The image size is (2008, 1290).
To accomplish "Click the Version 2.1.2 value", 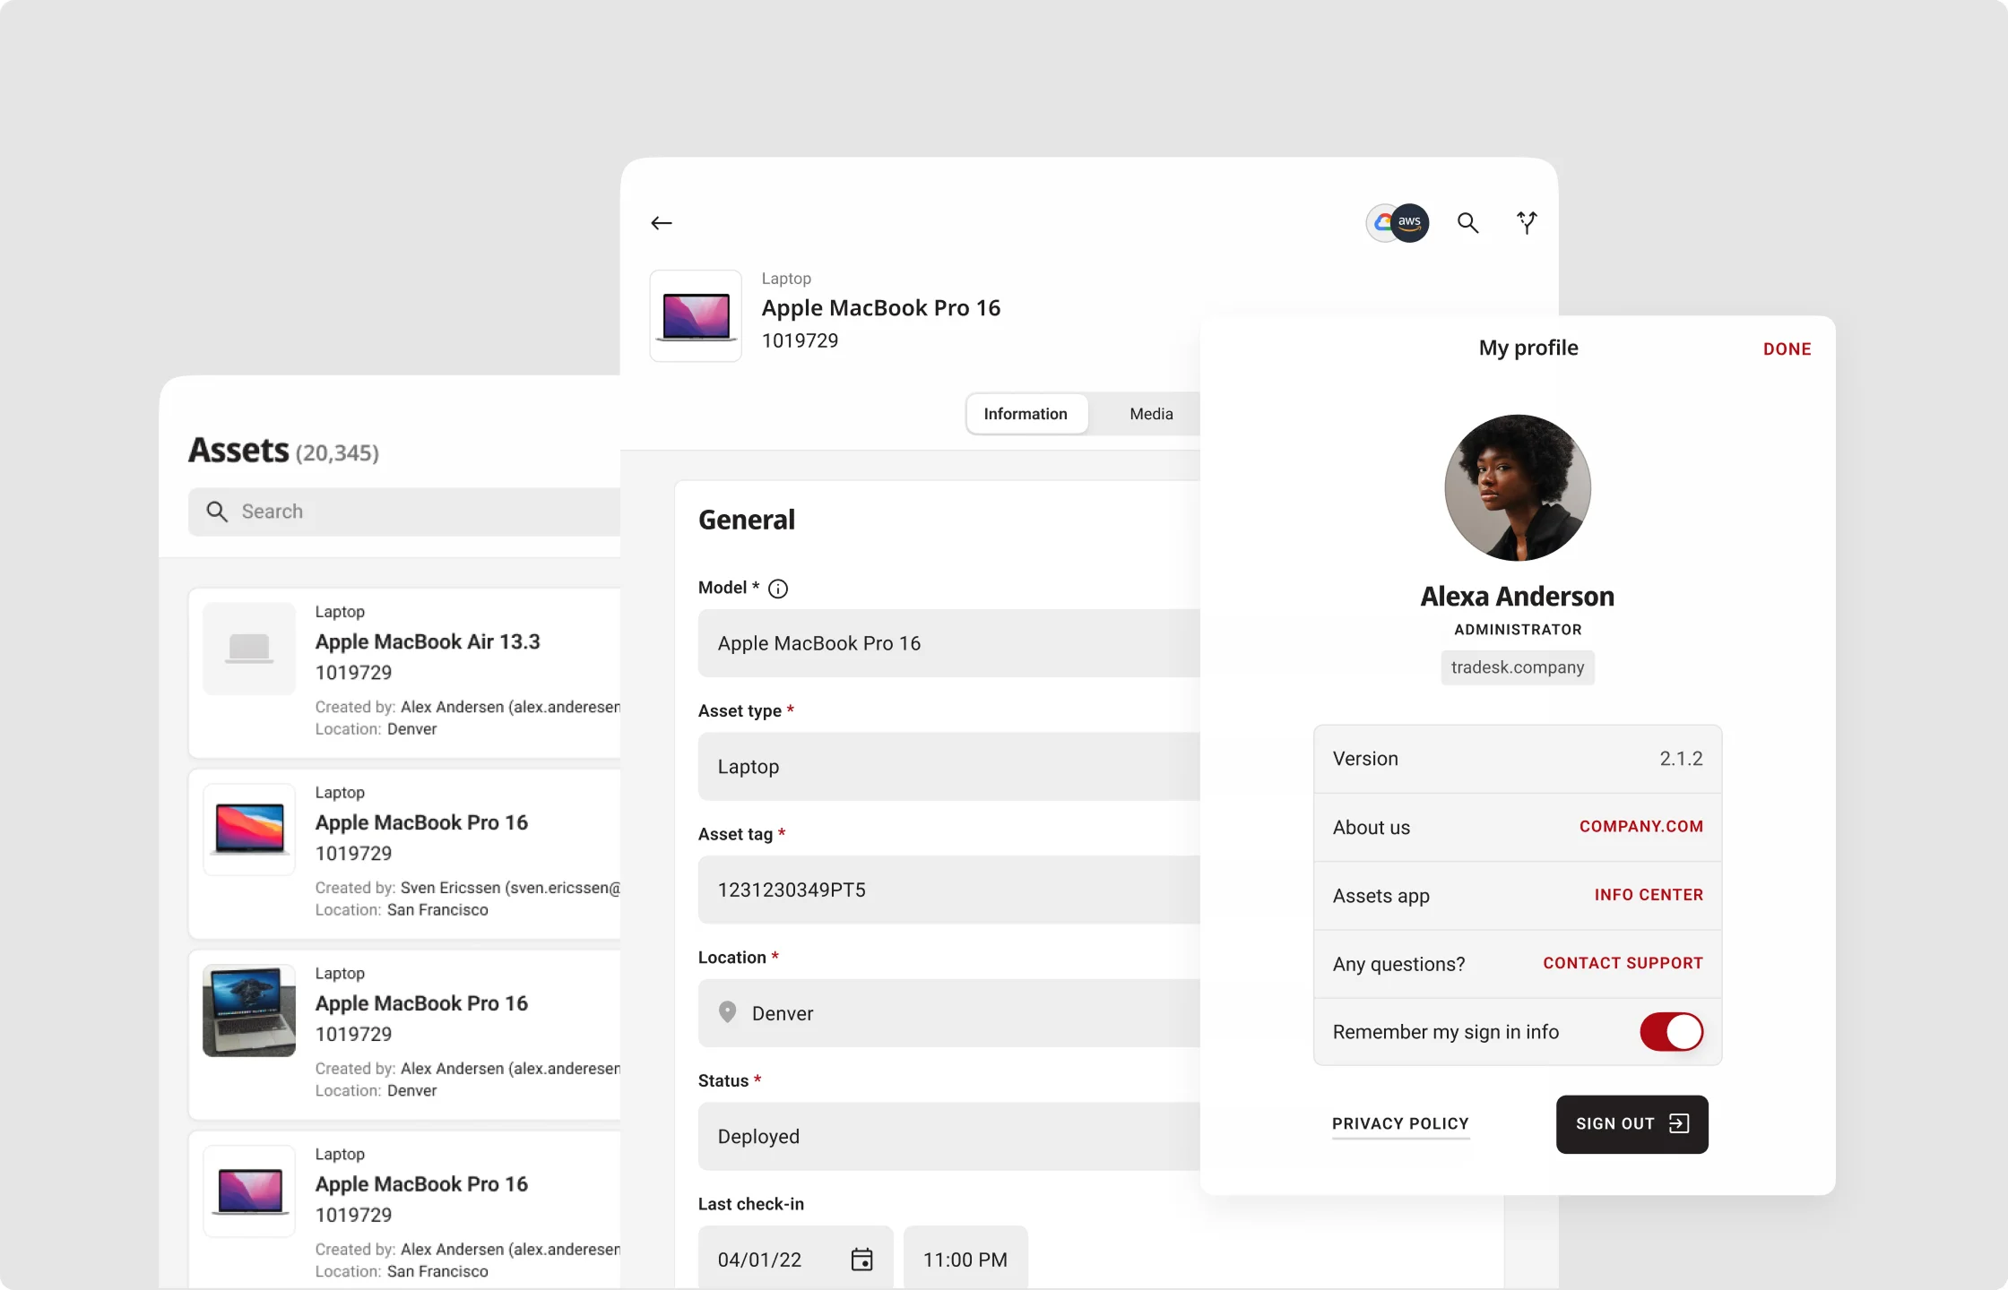I will [x=1681, y=759].
